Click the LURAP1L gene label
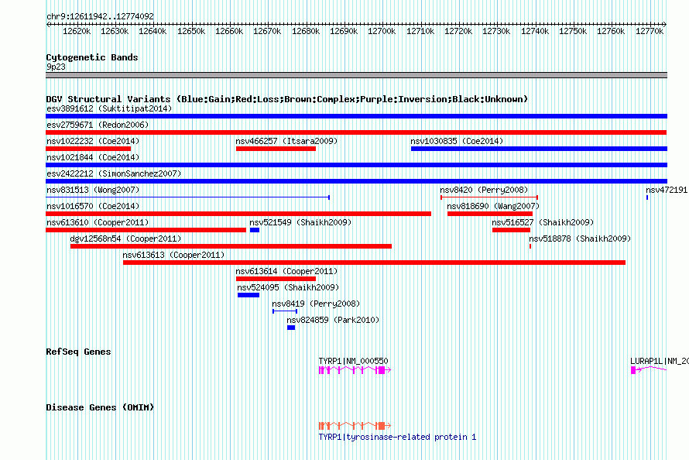 pos(659,361)
